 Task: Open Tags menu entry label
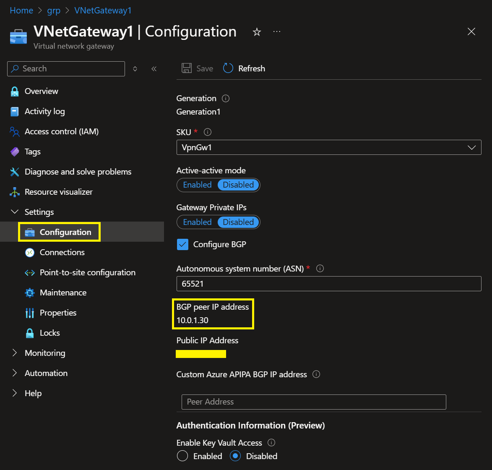(x=33, y=152)
